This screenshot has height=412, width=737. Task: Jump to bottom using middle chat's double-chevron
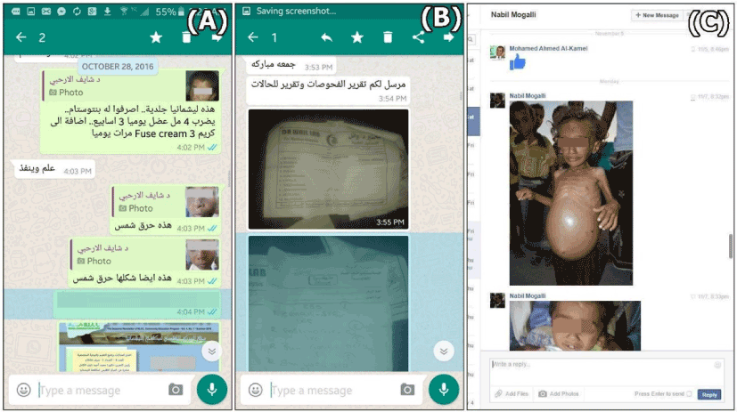(444, 351)
